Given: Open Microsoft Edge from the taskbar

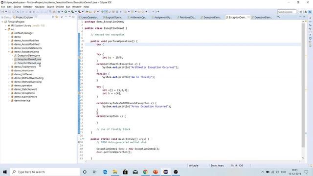Looking at the screenshot, I should click(105, 172).
